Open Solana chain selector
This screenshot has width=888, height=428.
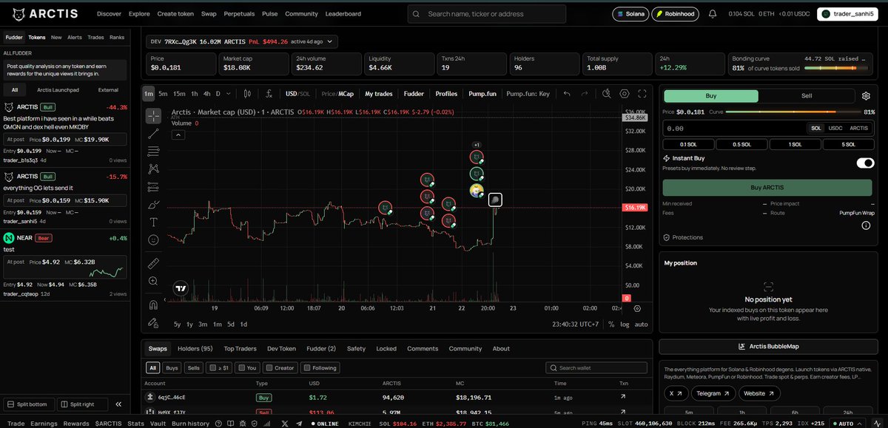tap(630, 13)
